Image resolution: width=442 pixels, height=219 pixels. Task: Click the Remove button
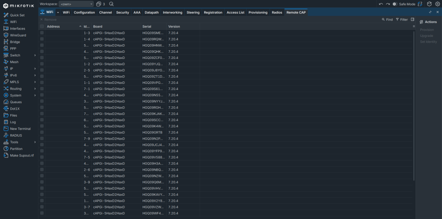click(x=48, y=20)
